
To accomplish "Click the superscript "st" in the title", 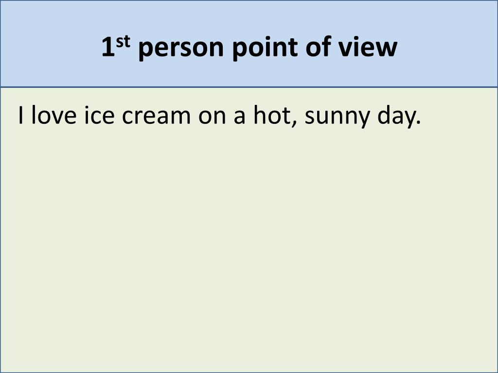I will (x=123, y=42).
